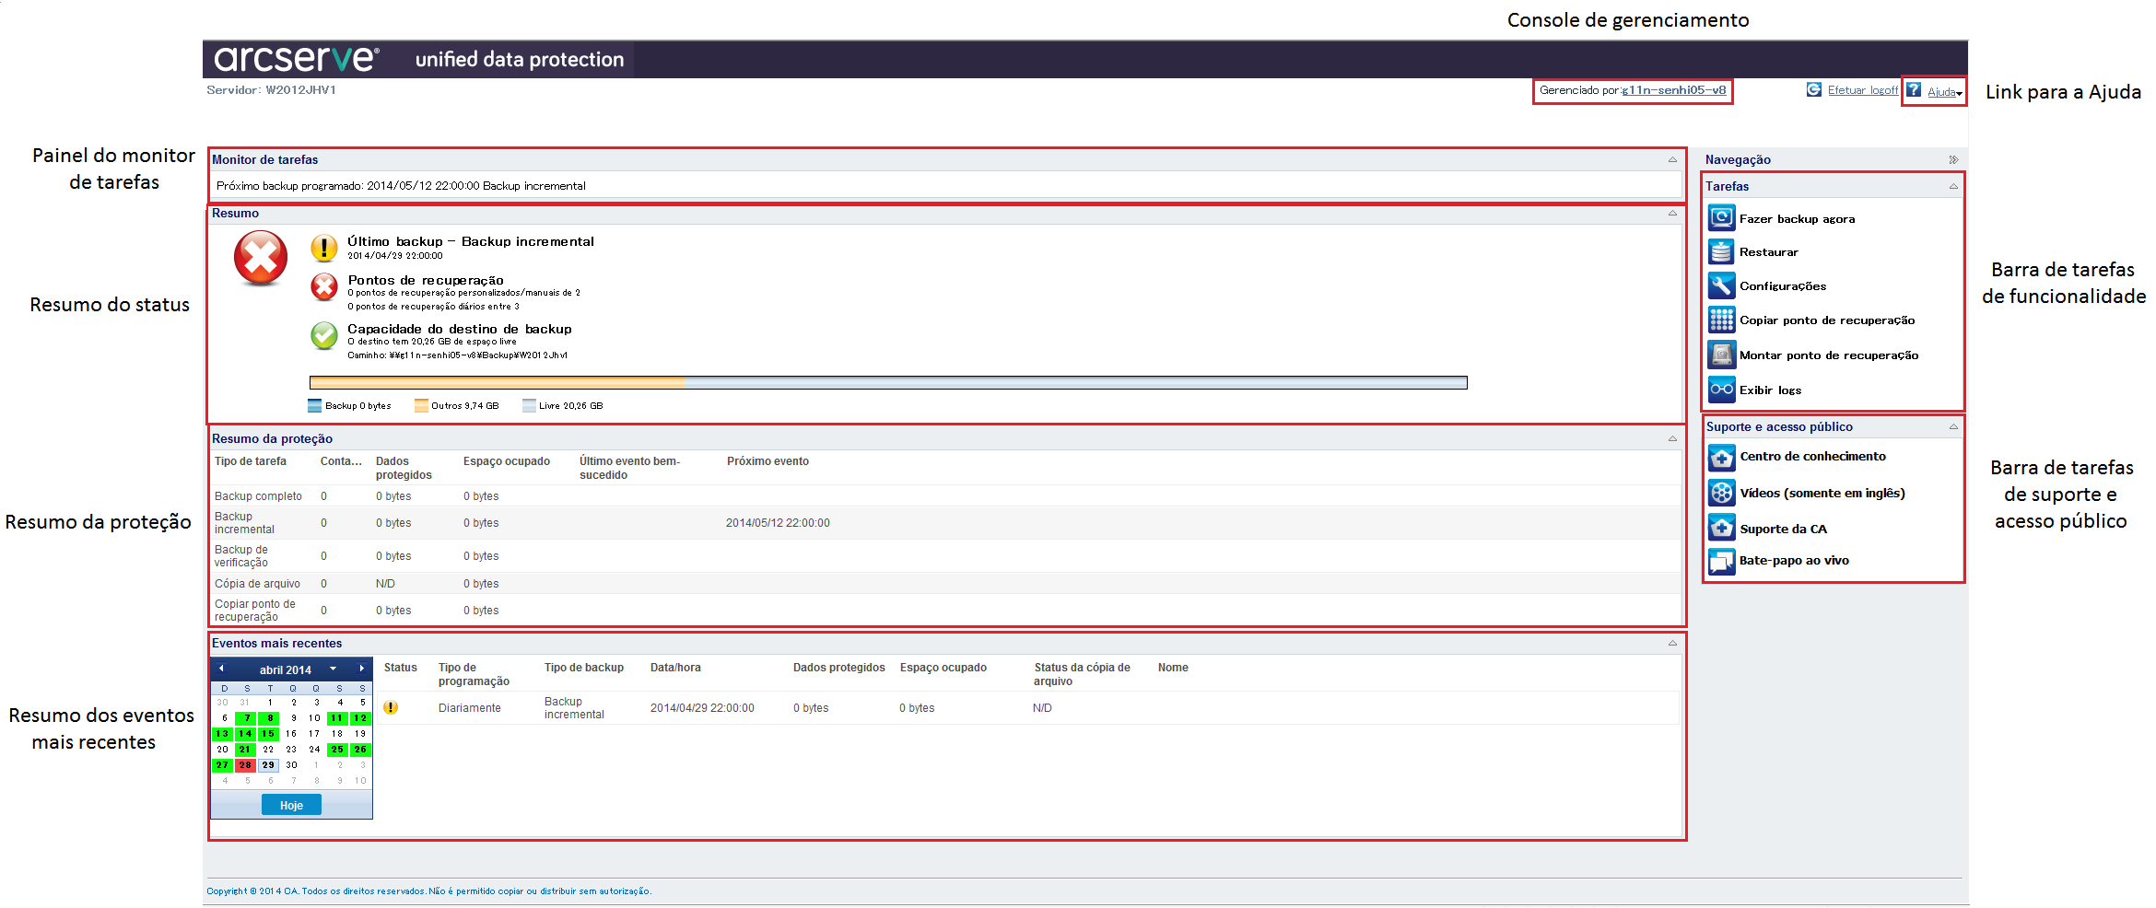Click the Vídeos film reel icon
The height and width of the screenshot is (908, 2156).
point(1721,493)
